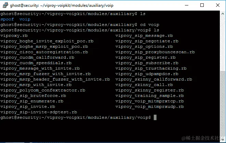Select viproy_sip-invite-sdptest.rb
Screen dimensions: 226x143
pyautogui.click(x=39, y=112)
